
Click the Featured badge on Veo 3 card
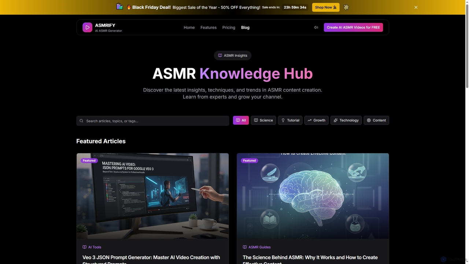(x=89, y=161)
